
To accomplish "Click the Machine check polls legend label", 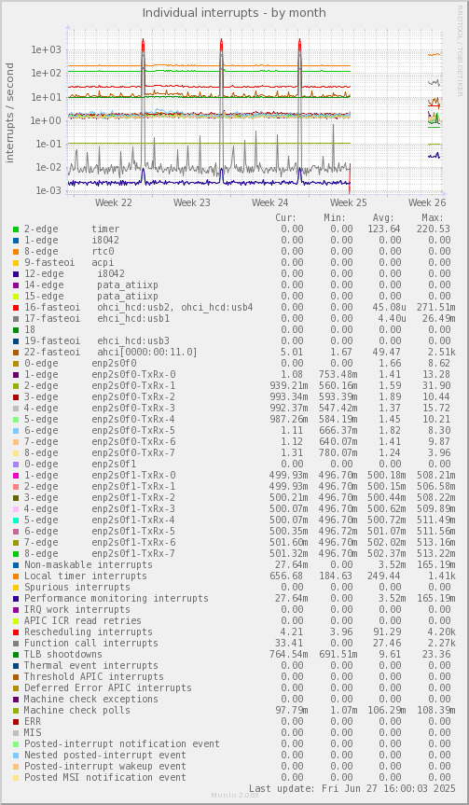I will click(77, 710).
